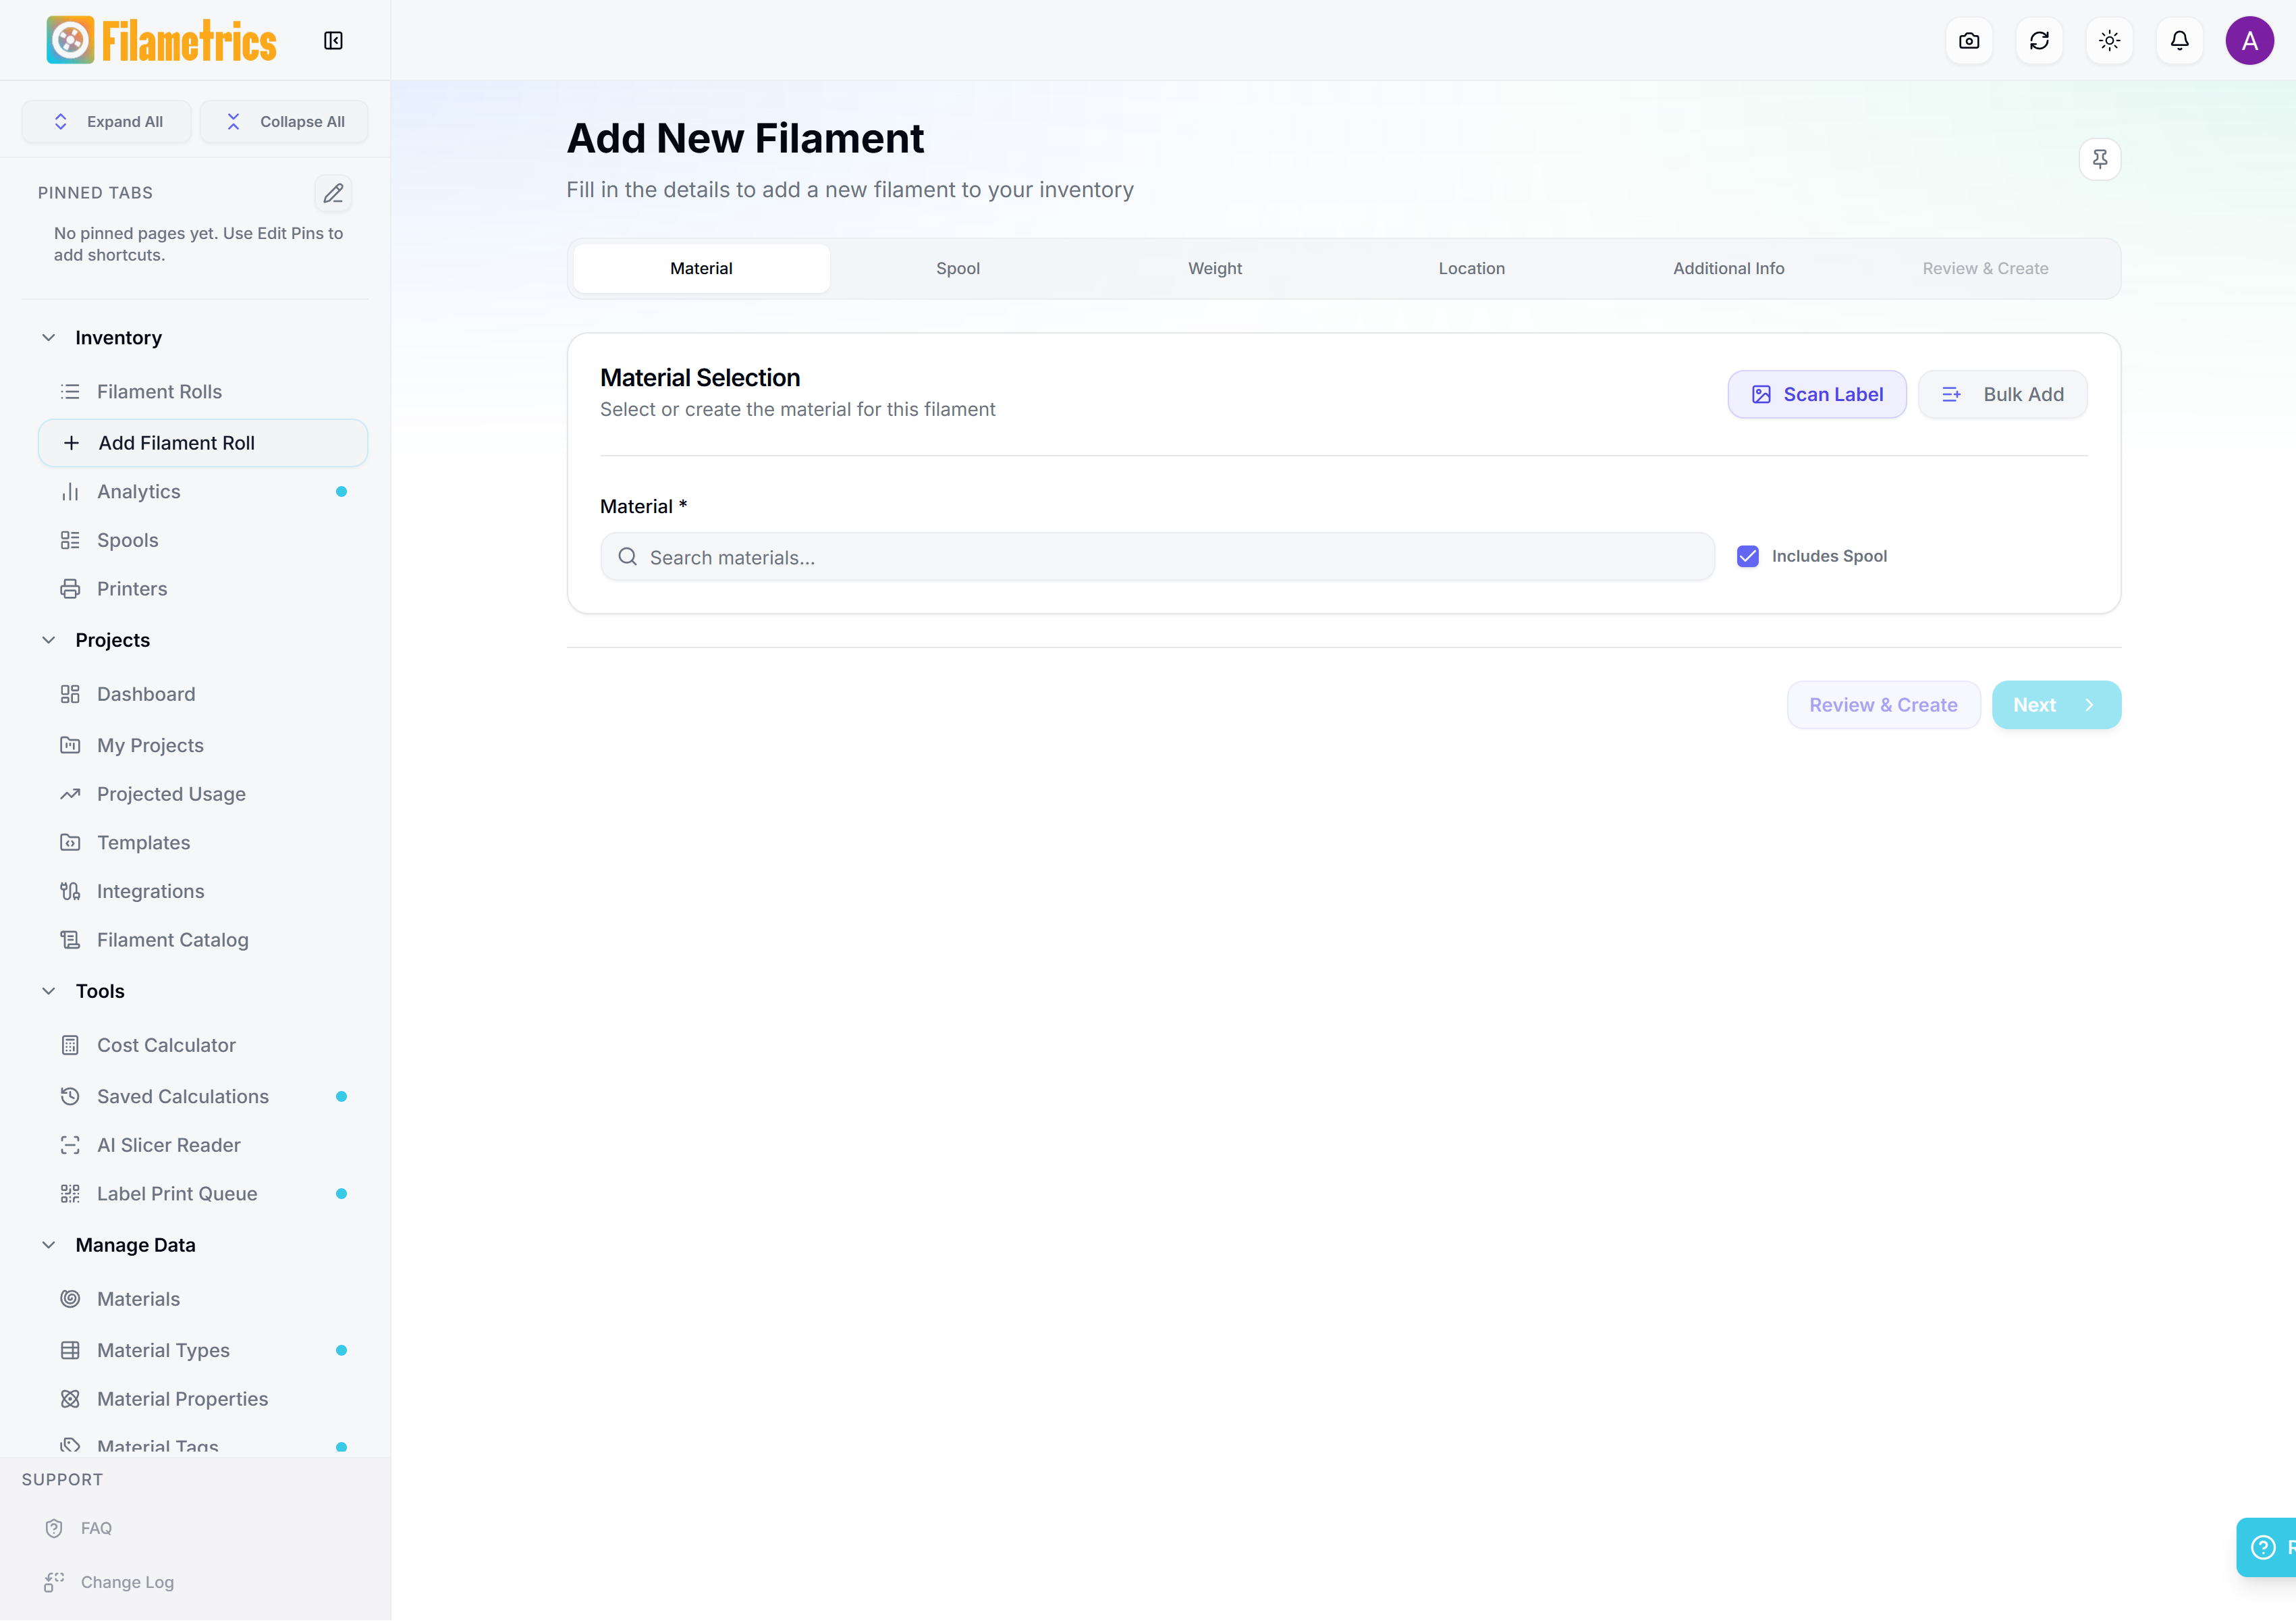Viewport: 2296px width, 1621px height.
Task: Collapse the Tools section
Action: tap(48, 990)
